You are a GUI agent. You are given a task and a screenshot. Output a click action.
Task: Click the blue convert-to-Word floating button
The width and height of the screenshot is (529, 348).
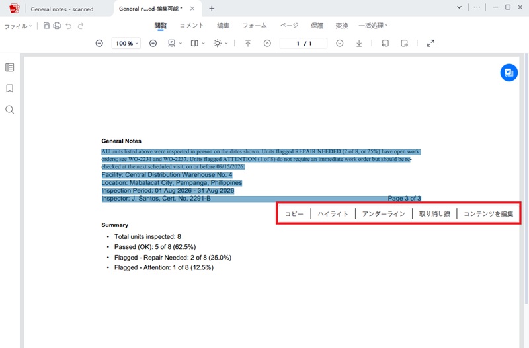[x=509, y=73]
